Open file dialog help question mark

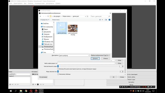coord(109,20)
